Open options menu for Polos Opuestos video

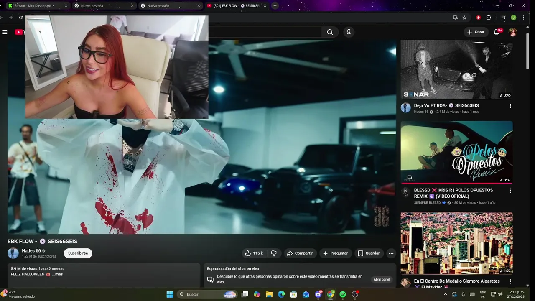point(510,191)
